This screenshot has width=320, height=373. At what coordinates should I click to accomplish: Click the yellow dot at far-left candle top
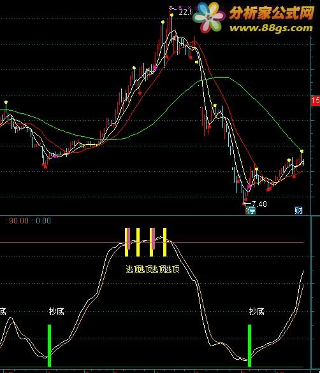[6, 102]
